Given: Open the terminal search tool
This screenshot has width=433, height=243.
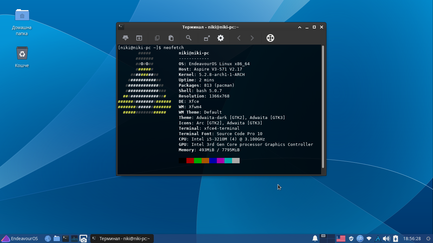Looking at the screenshot, I should [189, 38].
